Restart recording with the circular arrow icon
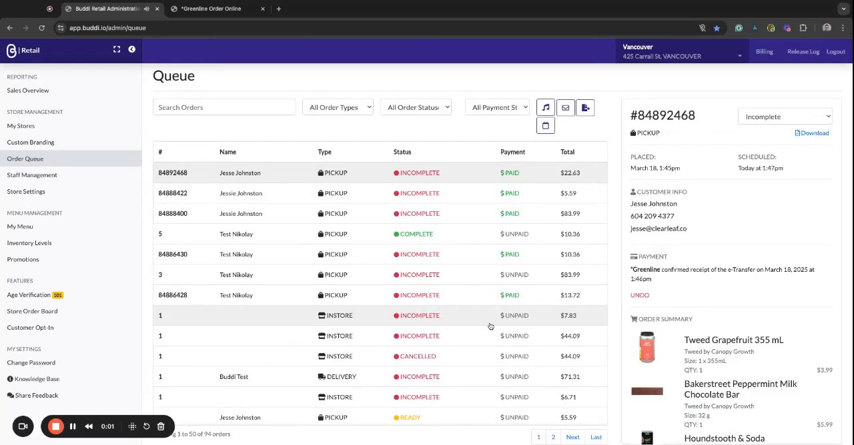 tap(146, 426)
